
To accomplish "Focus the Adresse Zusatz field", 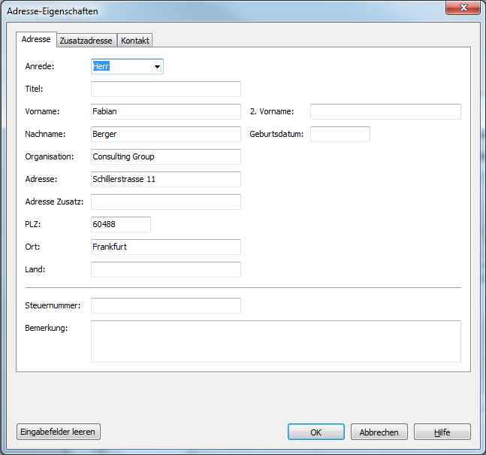I will 165,202.
